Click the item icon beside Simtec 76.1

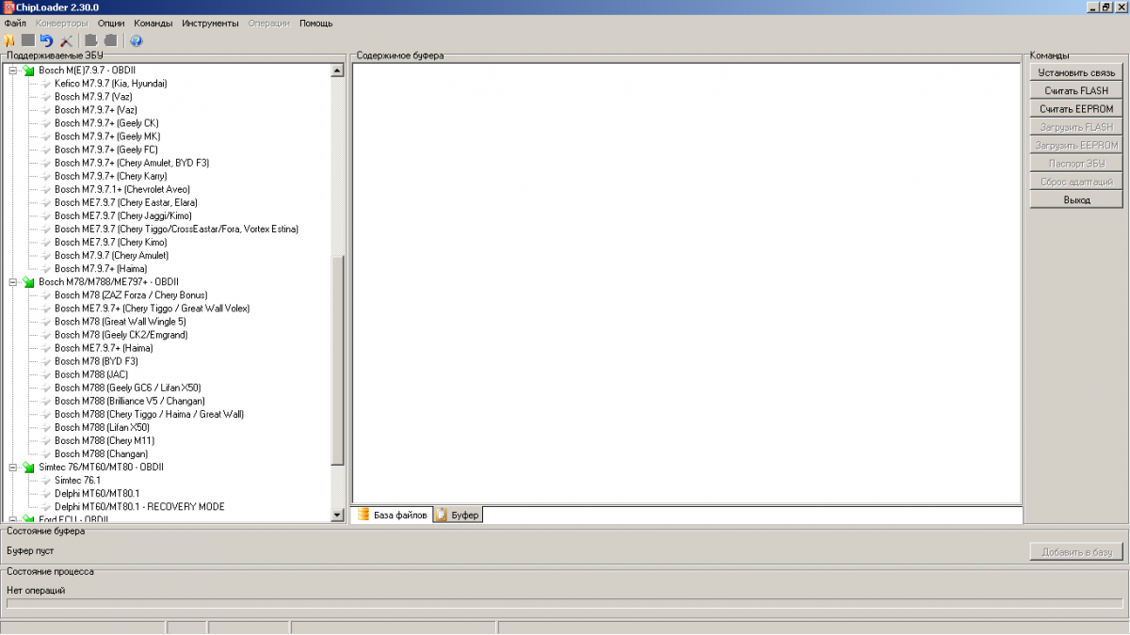pyautogui.click(x=45, y=480)
